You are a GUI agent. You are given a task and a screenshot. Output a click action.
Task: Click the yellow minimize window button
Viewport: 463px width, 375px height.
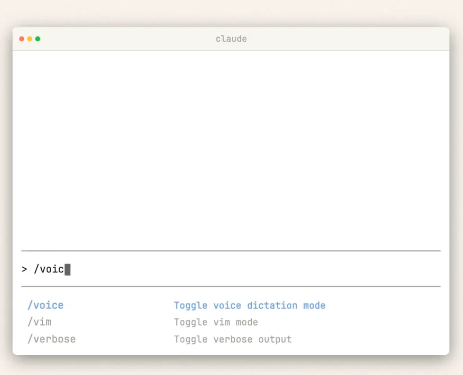click(30, 39)
